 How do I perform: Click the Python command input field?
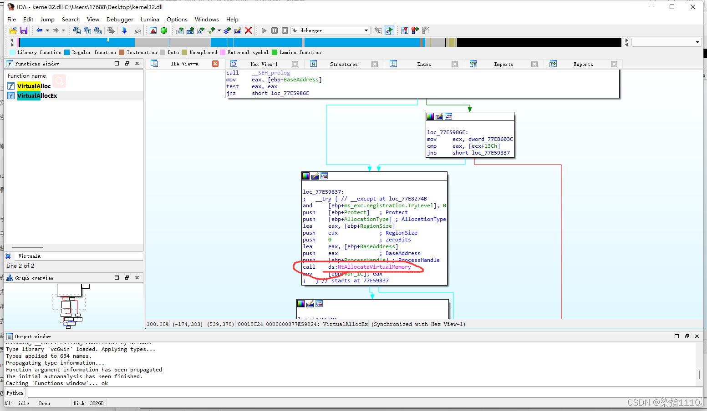(x=364, y=393)
